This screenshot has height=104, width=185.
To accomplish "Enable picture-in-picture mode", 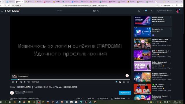I will 120,82.
